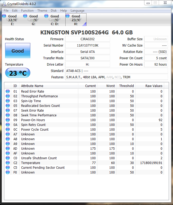Click the status orb in row A7

click(8, 134)
